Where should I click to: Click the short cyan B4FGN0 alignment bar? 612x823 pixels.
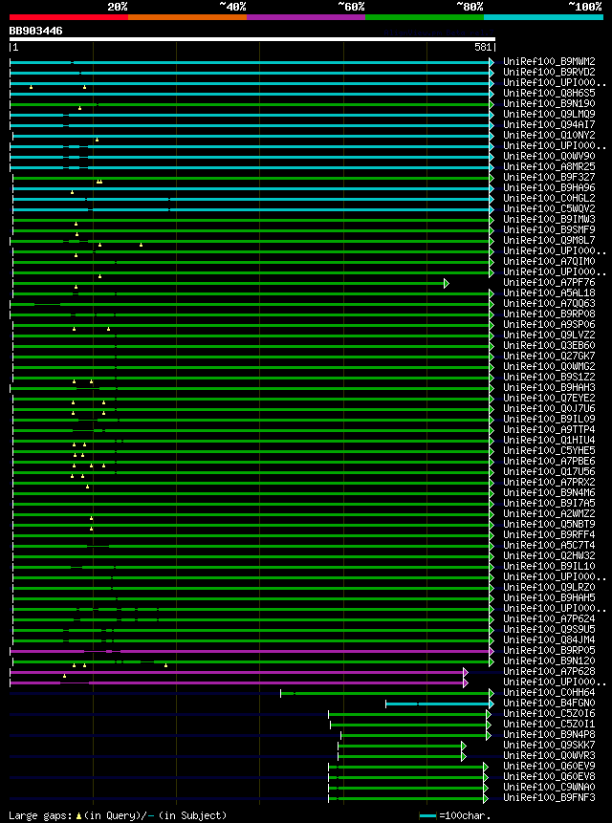tap(438, 704)
